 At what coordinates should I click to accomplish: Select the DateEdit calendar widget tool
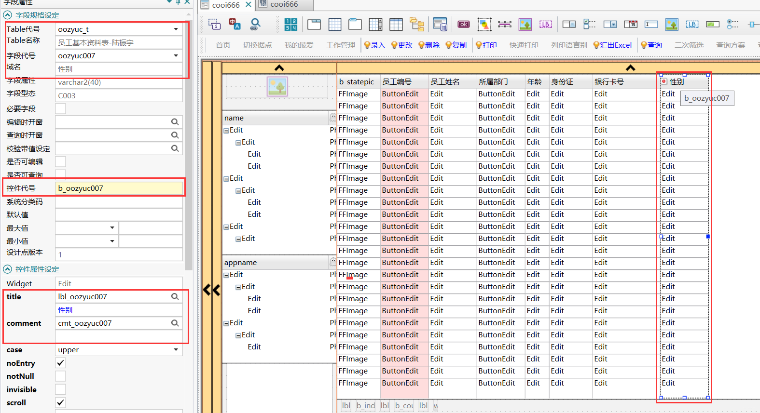[x=631, y=24]
